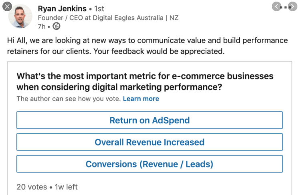Go to previous item with left arrow
299x195 pixels.
click(277, 7)
